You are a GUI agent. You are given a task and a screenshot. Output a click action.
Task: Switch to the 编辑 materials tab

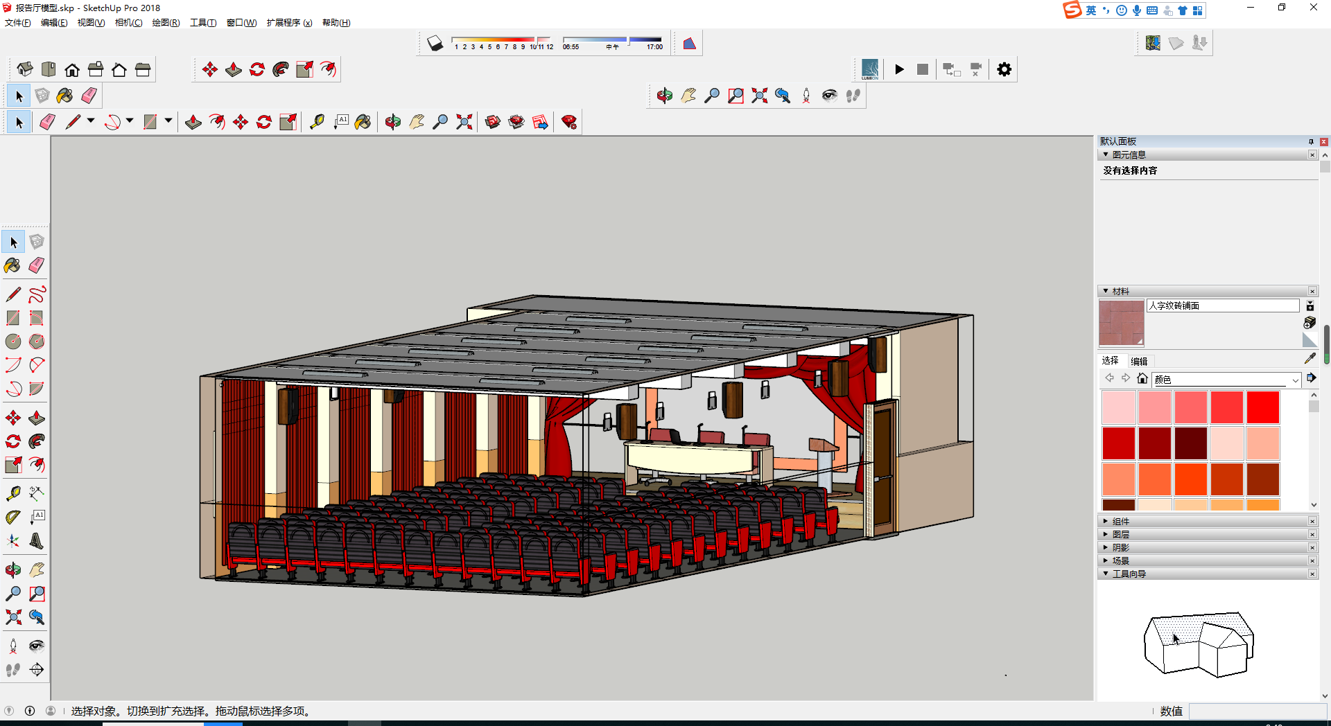(x=1139, y=361)
